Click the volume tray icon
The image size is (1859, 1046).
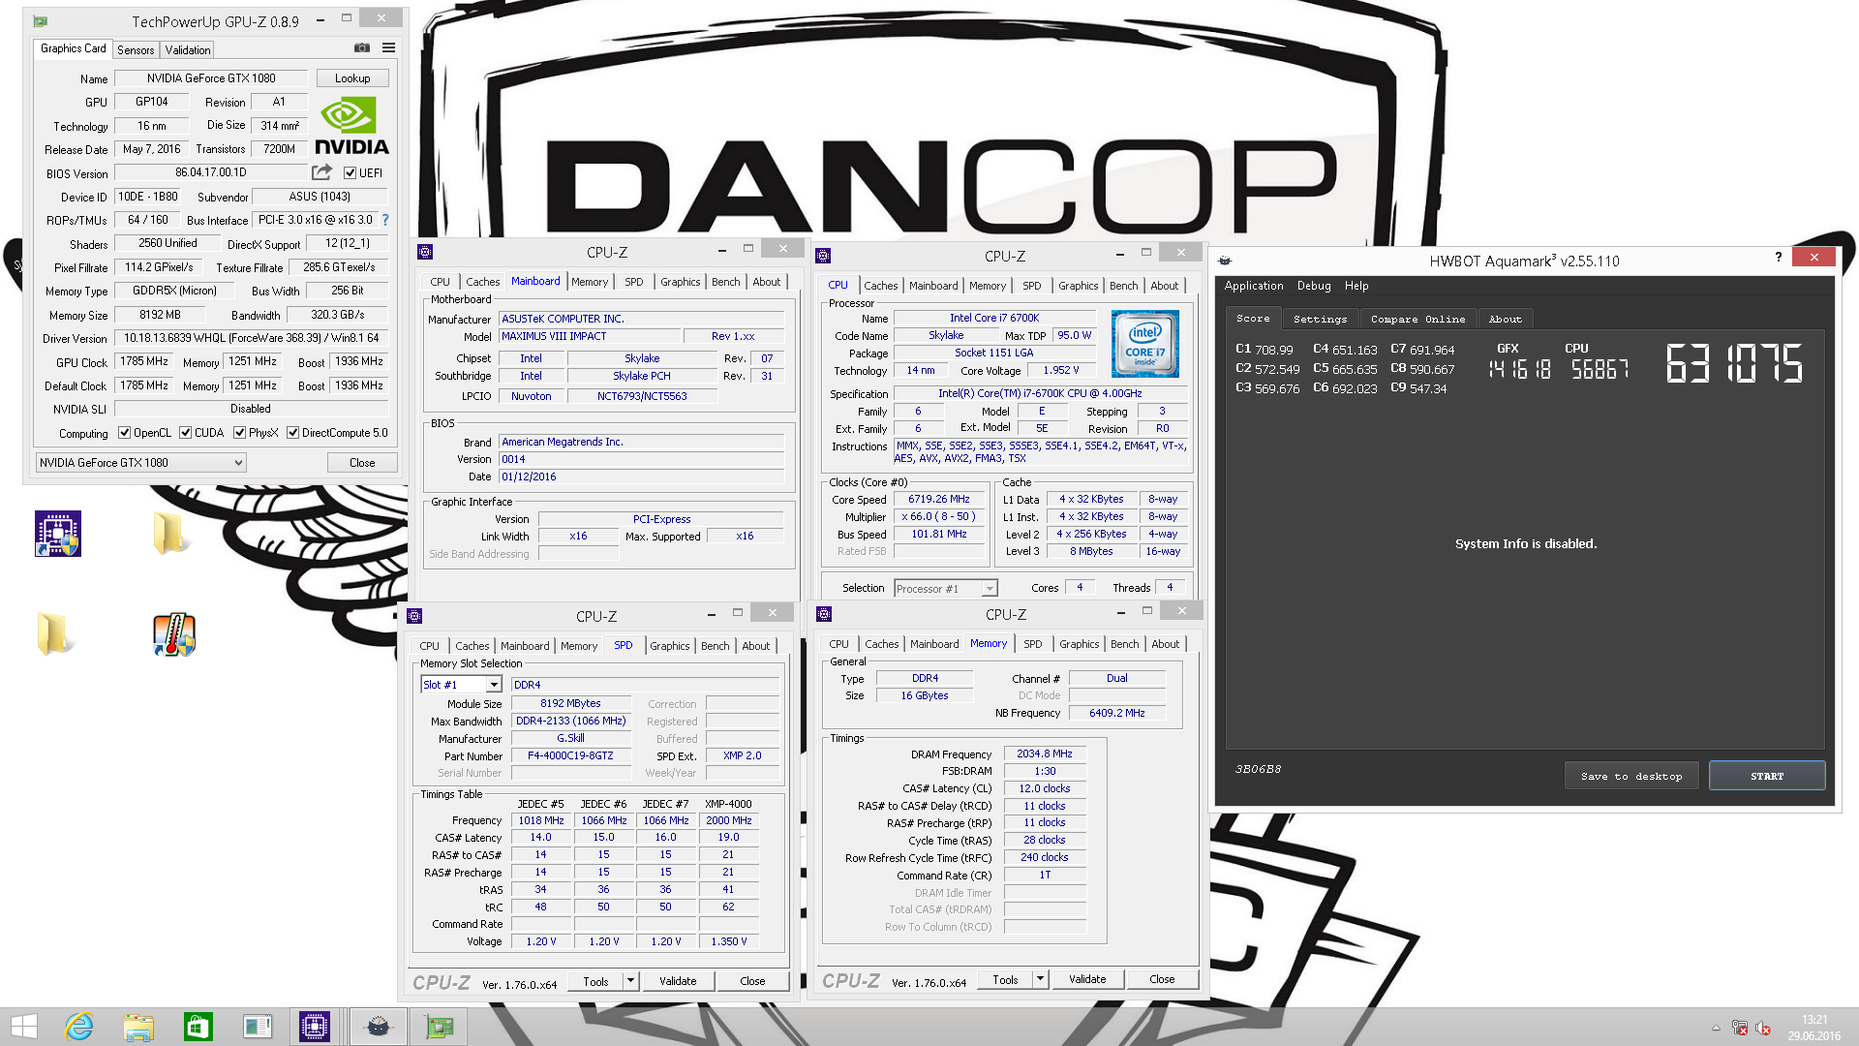click(1762, 1028)
